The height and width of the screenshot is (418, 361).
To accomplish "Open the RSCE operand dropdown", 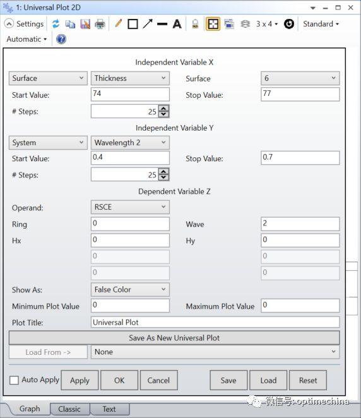I will pyautogui.click(x=130, y=207).
